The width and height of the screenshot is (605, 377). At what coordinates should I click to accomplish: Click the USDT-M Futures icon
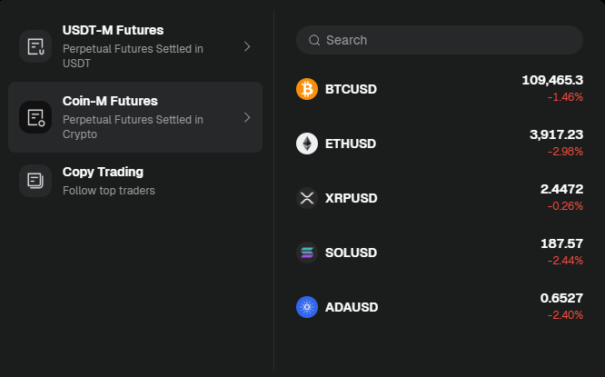[x=35, y=46]
